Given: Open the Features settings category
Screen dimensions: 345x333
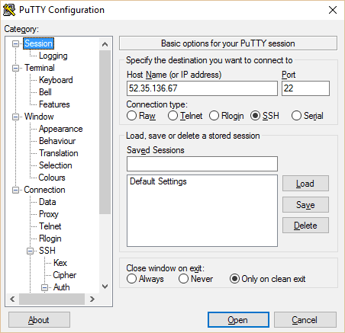Looking at the screenshot, I should point(54,104).
